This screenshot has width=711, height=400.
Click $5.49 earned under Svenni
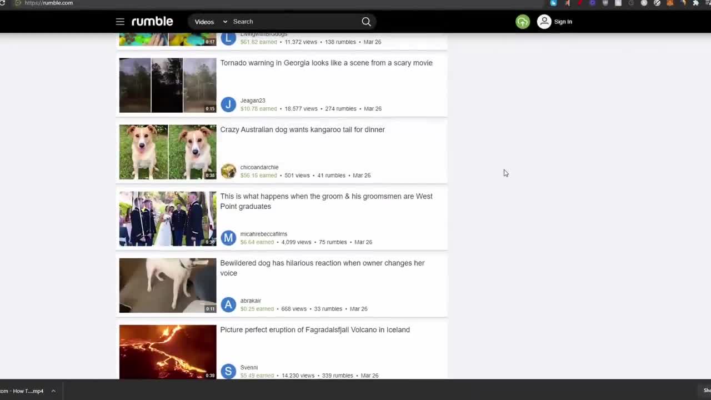[257, 376]
